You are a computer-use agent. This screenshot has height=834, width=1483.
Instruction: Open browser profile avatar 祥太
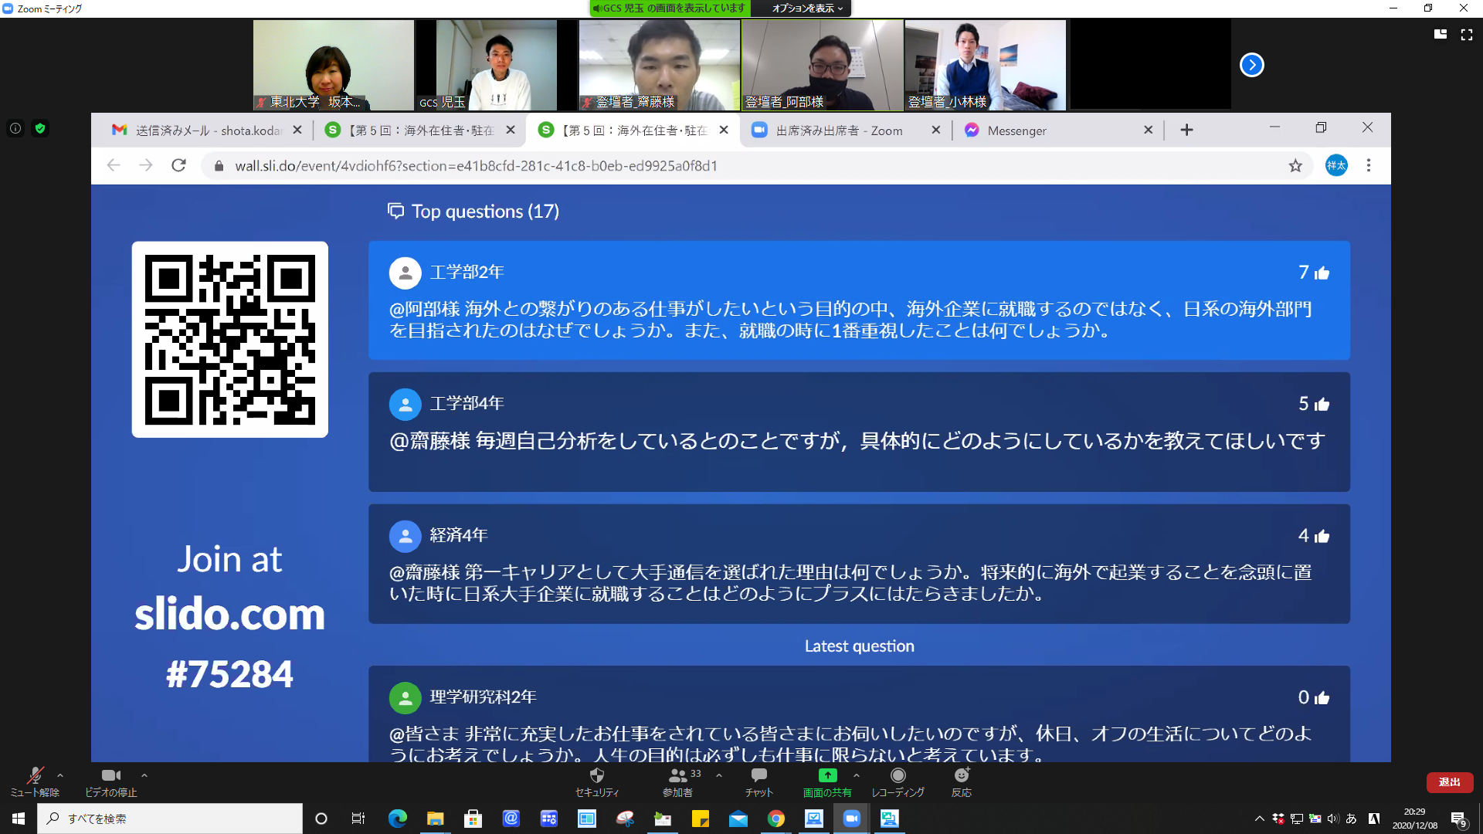1336,165
